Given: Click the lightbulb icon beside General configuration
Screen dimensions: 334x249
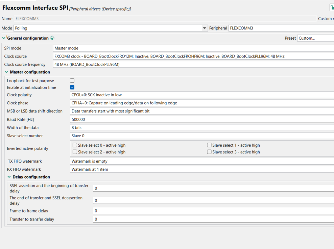Looking at the screenshot, I should point(52,38).
